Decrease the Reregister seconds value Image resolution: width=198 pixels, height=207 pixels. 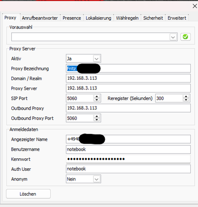(x=186, y=100)
